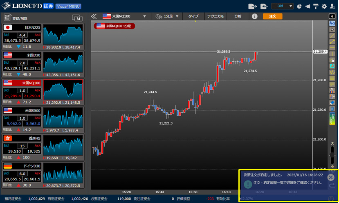Select the sine wave drawing tool
Viewport: 339px width, 203px height.
332,72
